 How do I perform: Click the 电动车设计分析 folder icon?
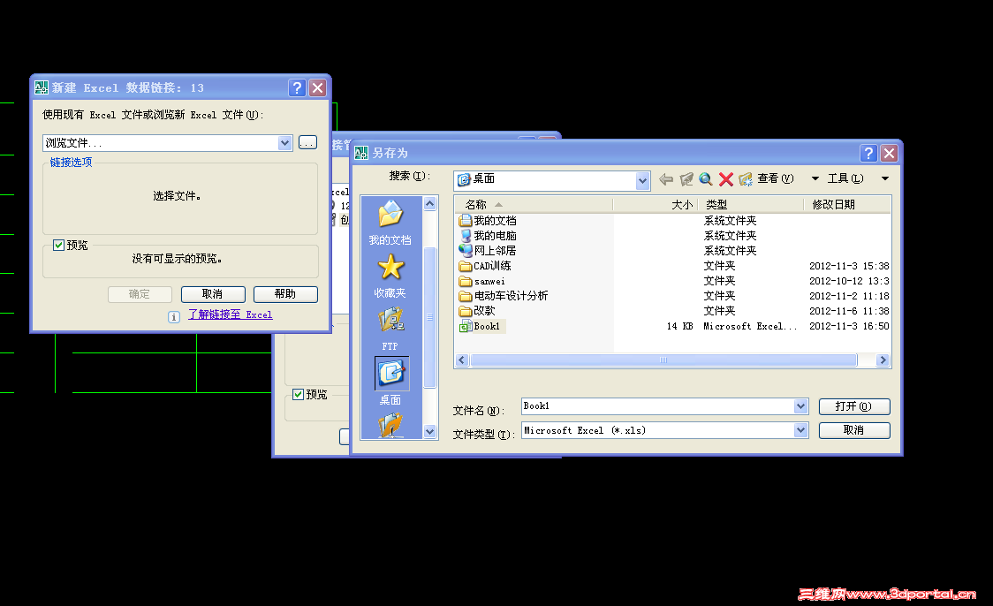(x=466, y=296)
